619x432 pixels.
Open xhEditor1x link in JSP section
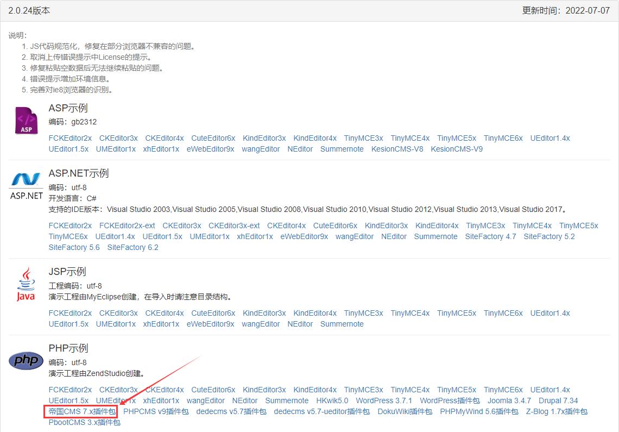coord(161,324)
